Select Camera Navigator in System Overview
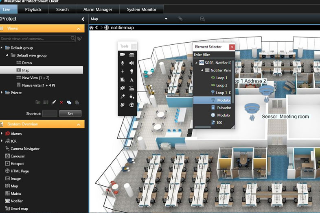 25,149
